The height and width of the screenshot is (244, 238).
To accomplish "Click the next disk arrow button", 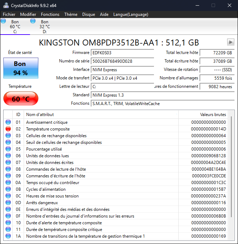I will pyautogui.click(x=231, y=42).
